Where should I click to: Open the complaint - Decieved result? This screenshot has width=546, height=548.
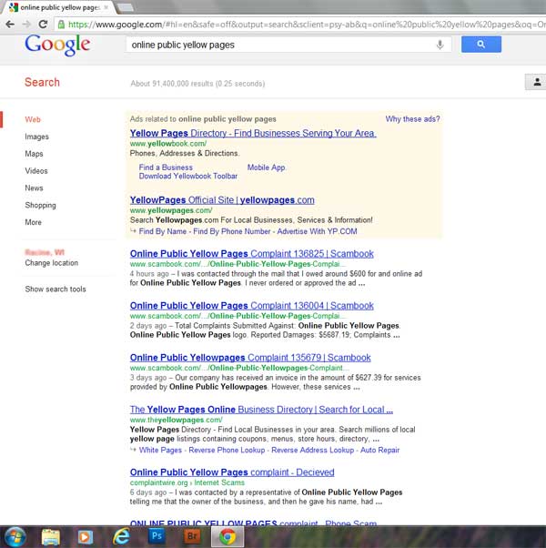232,472
